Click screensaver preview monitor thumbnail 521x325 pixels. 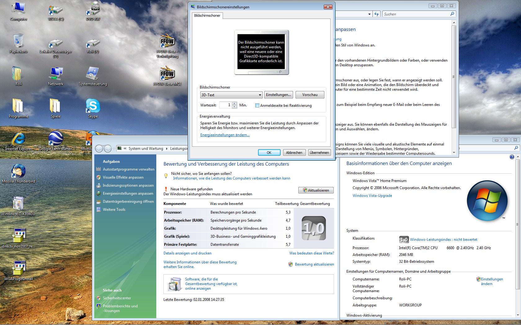tap(261, 52)
